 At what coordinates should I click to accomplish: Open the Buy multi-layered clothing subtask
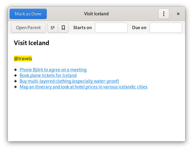click(x=69, y=81)
